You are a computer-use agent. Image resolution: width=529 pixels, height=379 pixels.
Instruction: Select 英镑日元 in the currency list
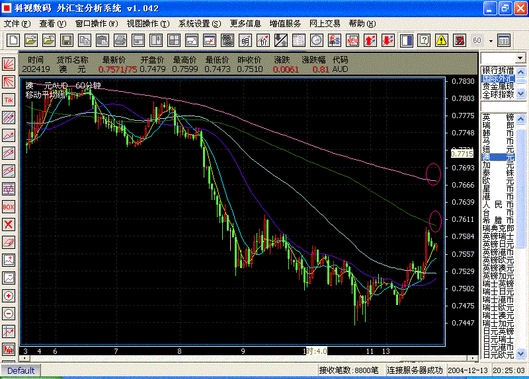point(499,244)
